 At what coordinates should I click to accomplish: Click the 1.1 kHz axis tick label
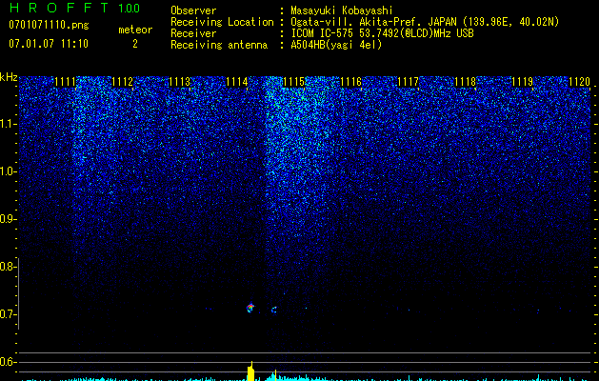[8, 124]
